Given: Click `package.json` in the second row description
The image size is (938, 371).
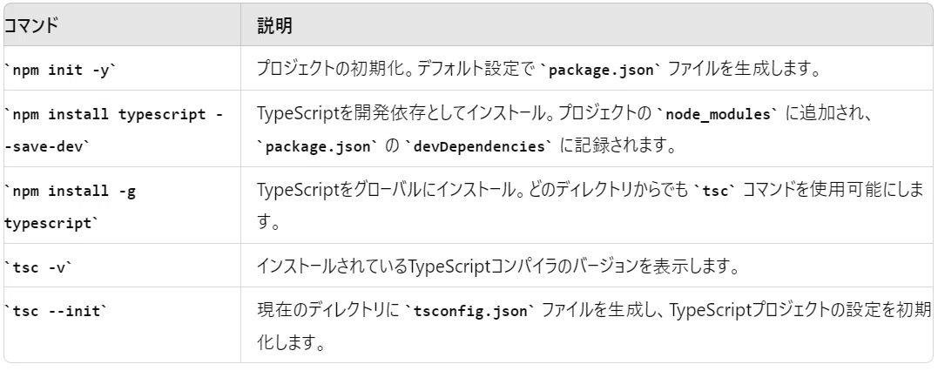Looking at the screenshot, I should pos(319,146).
